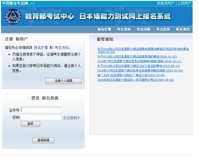Open the 2019-08-14 JLPT registration notice
This screenshot has height=157, width=199.
tap(138, 66)
